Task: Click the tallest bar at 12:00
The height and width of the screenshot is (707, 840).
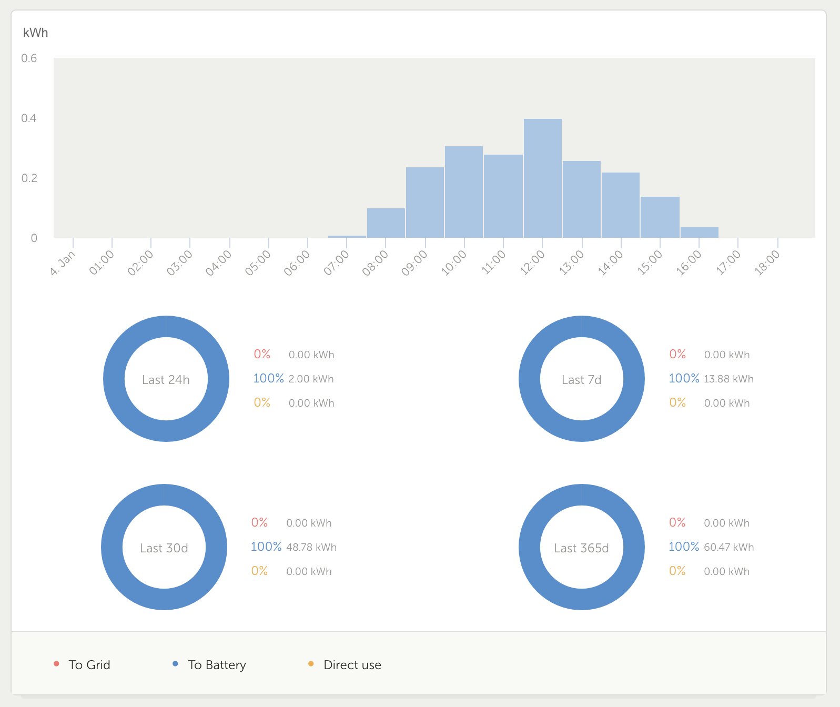Action: tap(543, 178)
